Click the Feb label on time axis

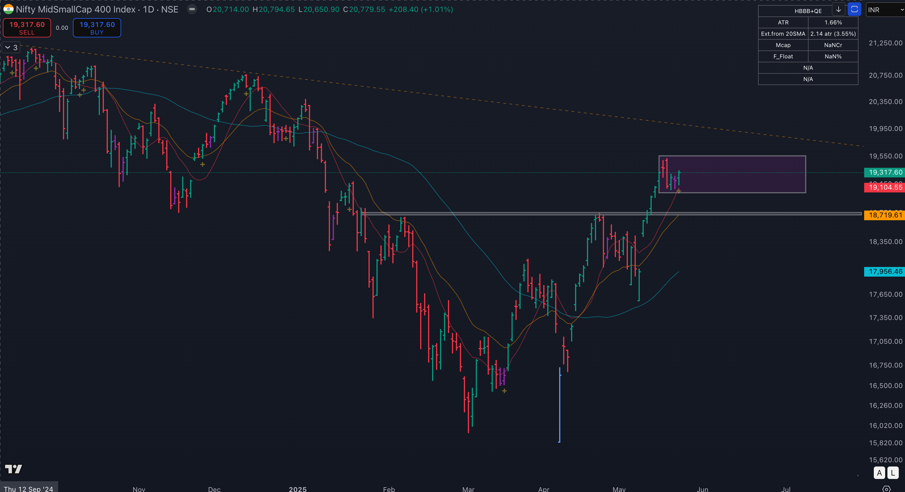tap(389, 489)
